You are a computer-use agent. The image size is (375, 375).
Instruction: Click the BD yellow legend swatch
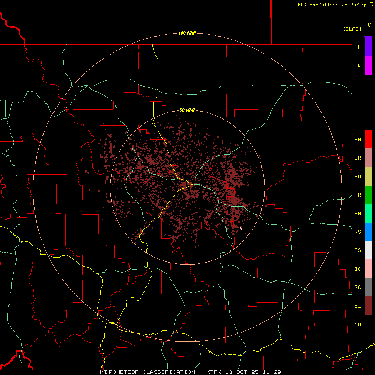(368, 177)
